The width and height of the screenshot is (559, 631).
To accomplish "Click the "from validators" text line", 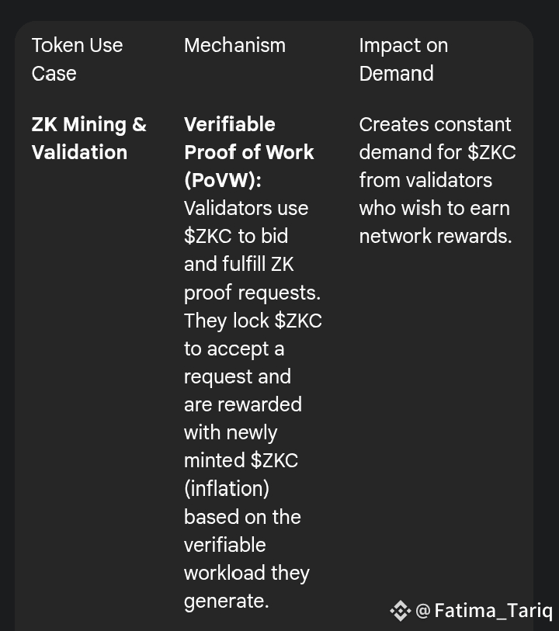I will coord(425,180).
